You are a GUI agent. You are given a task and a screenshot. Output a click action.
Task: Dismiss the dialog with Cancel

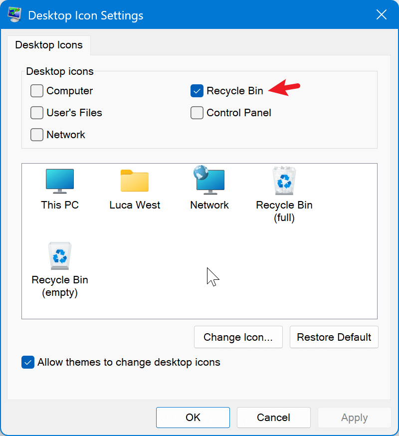pyautogui.click(x=273, y=418)
